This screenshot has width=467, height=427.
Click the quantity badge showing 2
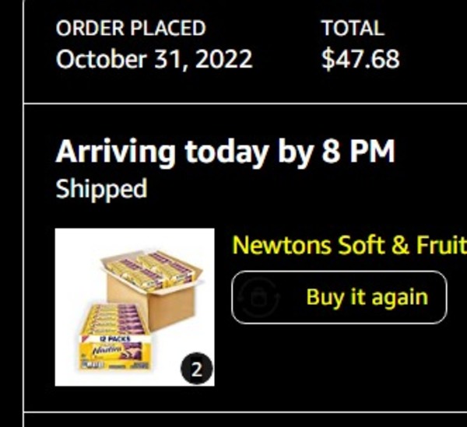point(197,369)
